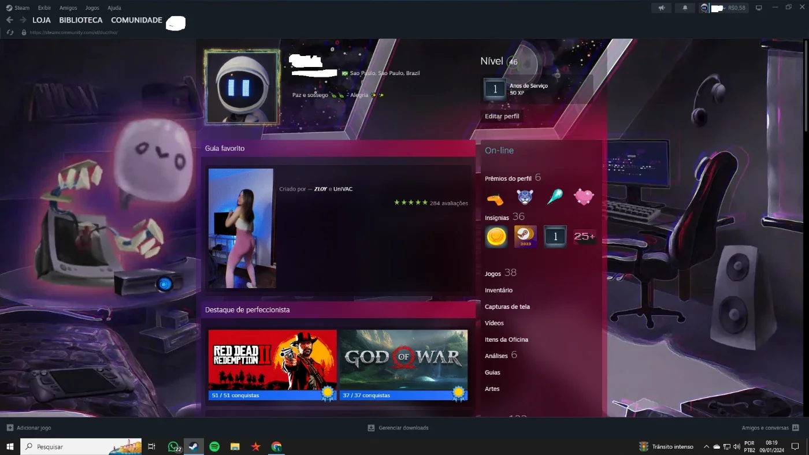Open the Inventário link
The height and width of the screenshot is (455, 809).
click(x=499, y=290)
